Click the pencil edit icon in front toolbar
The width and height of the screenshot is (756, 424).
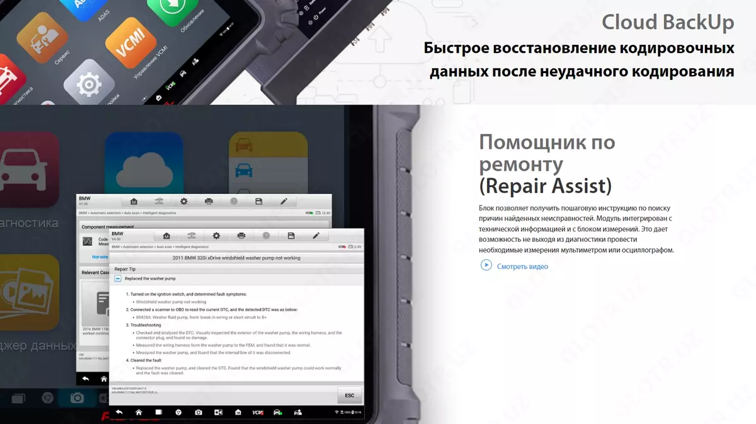click(x=316, y=236)
